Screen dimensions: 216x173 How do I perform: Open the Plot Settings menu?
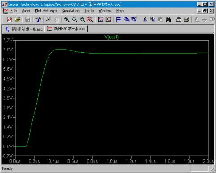(46, 11)
